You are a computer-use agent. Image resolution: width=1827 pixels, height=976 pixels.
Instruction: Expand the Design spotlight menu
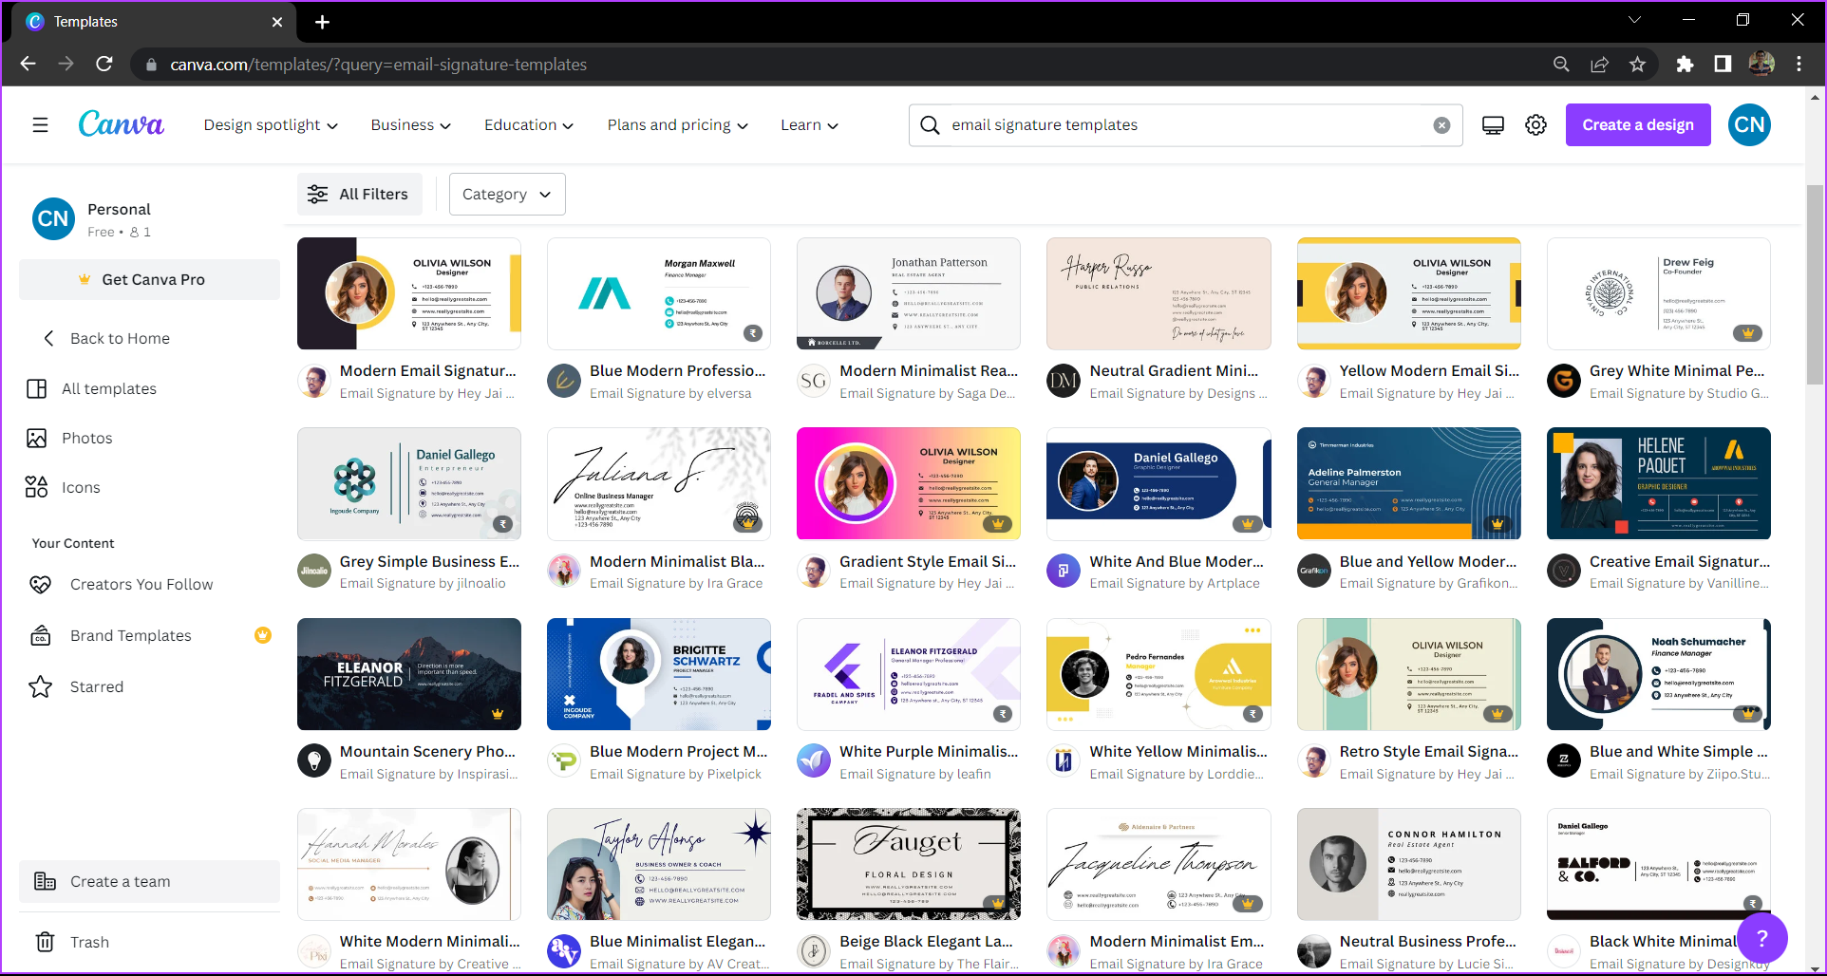pyautogui.click(x=271, y=125)
